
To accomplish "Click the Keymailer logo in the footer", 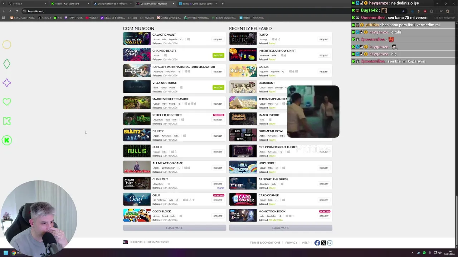I will click(125, 242).
